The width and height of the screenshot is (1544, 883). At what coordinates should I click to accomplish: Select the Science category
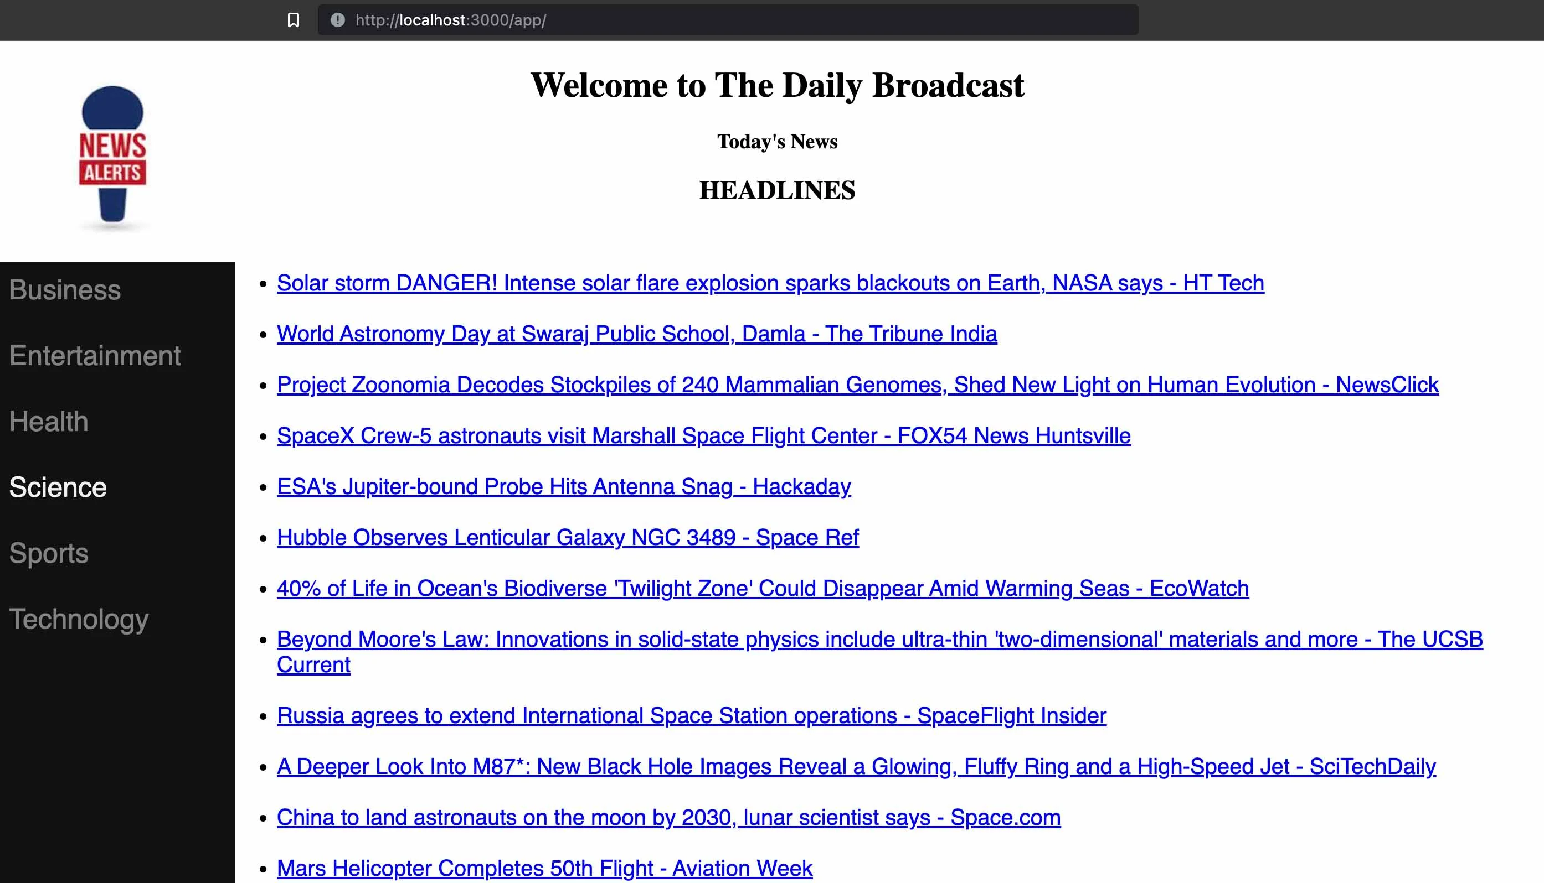pyautogui.click(x=58, y=487)
